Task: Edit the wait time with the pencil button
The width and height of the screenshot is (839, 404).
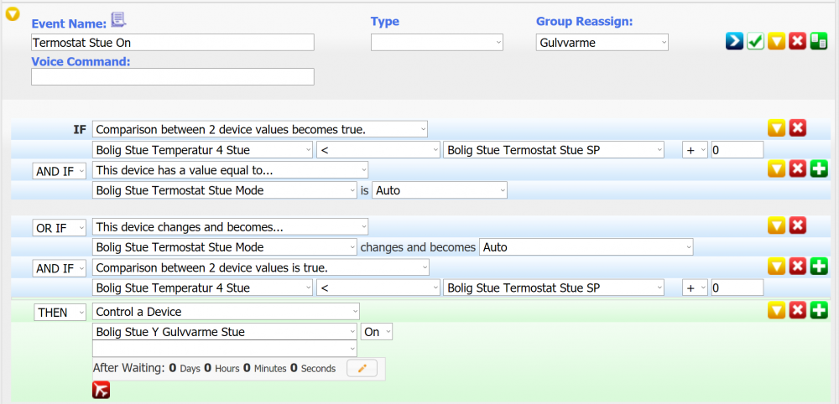Action: 362,368
